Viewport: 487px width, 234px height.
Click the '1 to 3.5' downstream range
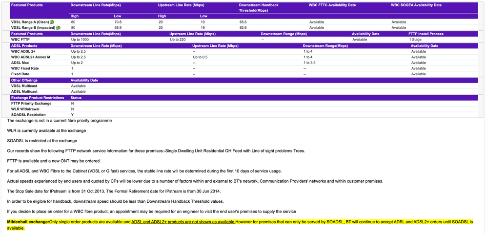(310, 63)
